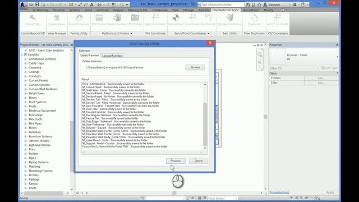Expand the Furniture tree node
Viewport: 359px width, 202px height.
(x=25, y=132)
